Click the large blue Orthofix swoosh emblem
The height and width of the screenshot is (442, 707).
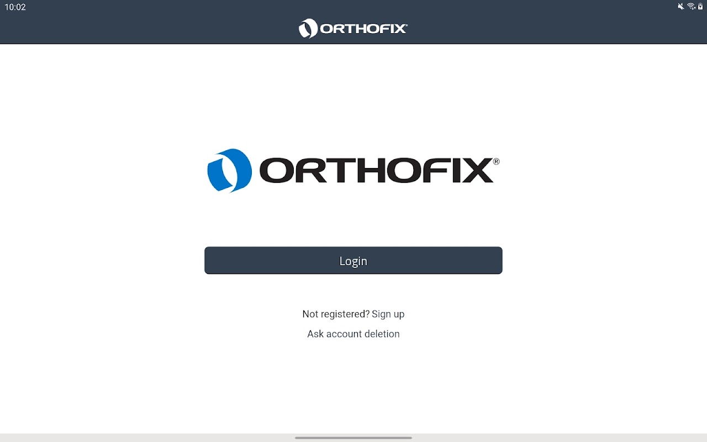(x=230, y=170)
